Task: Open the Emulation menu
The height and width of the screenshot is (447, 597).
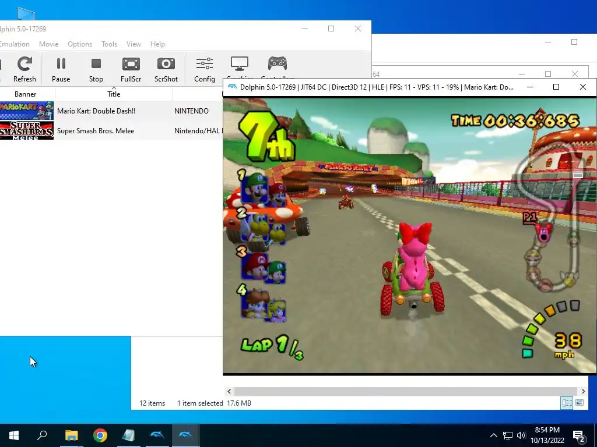Action: point(15,44)
